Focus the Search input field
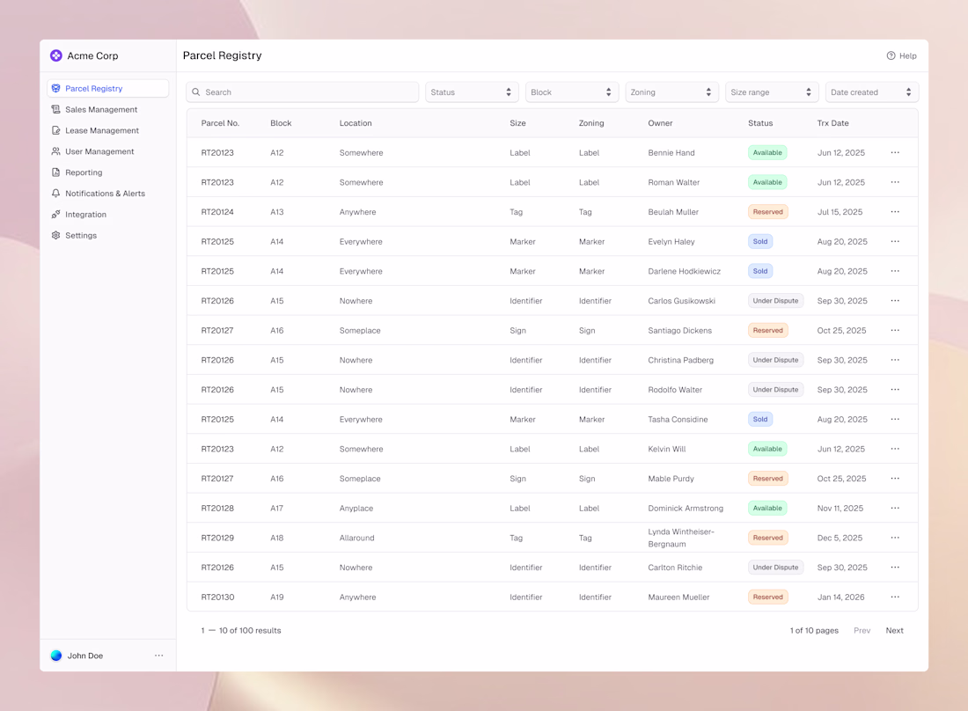 [x=303, y=92]
